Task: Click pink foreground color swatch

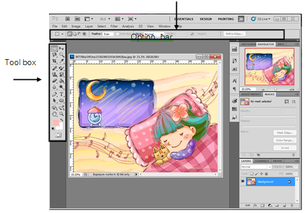Action: [56, 122]
